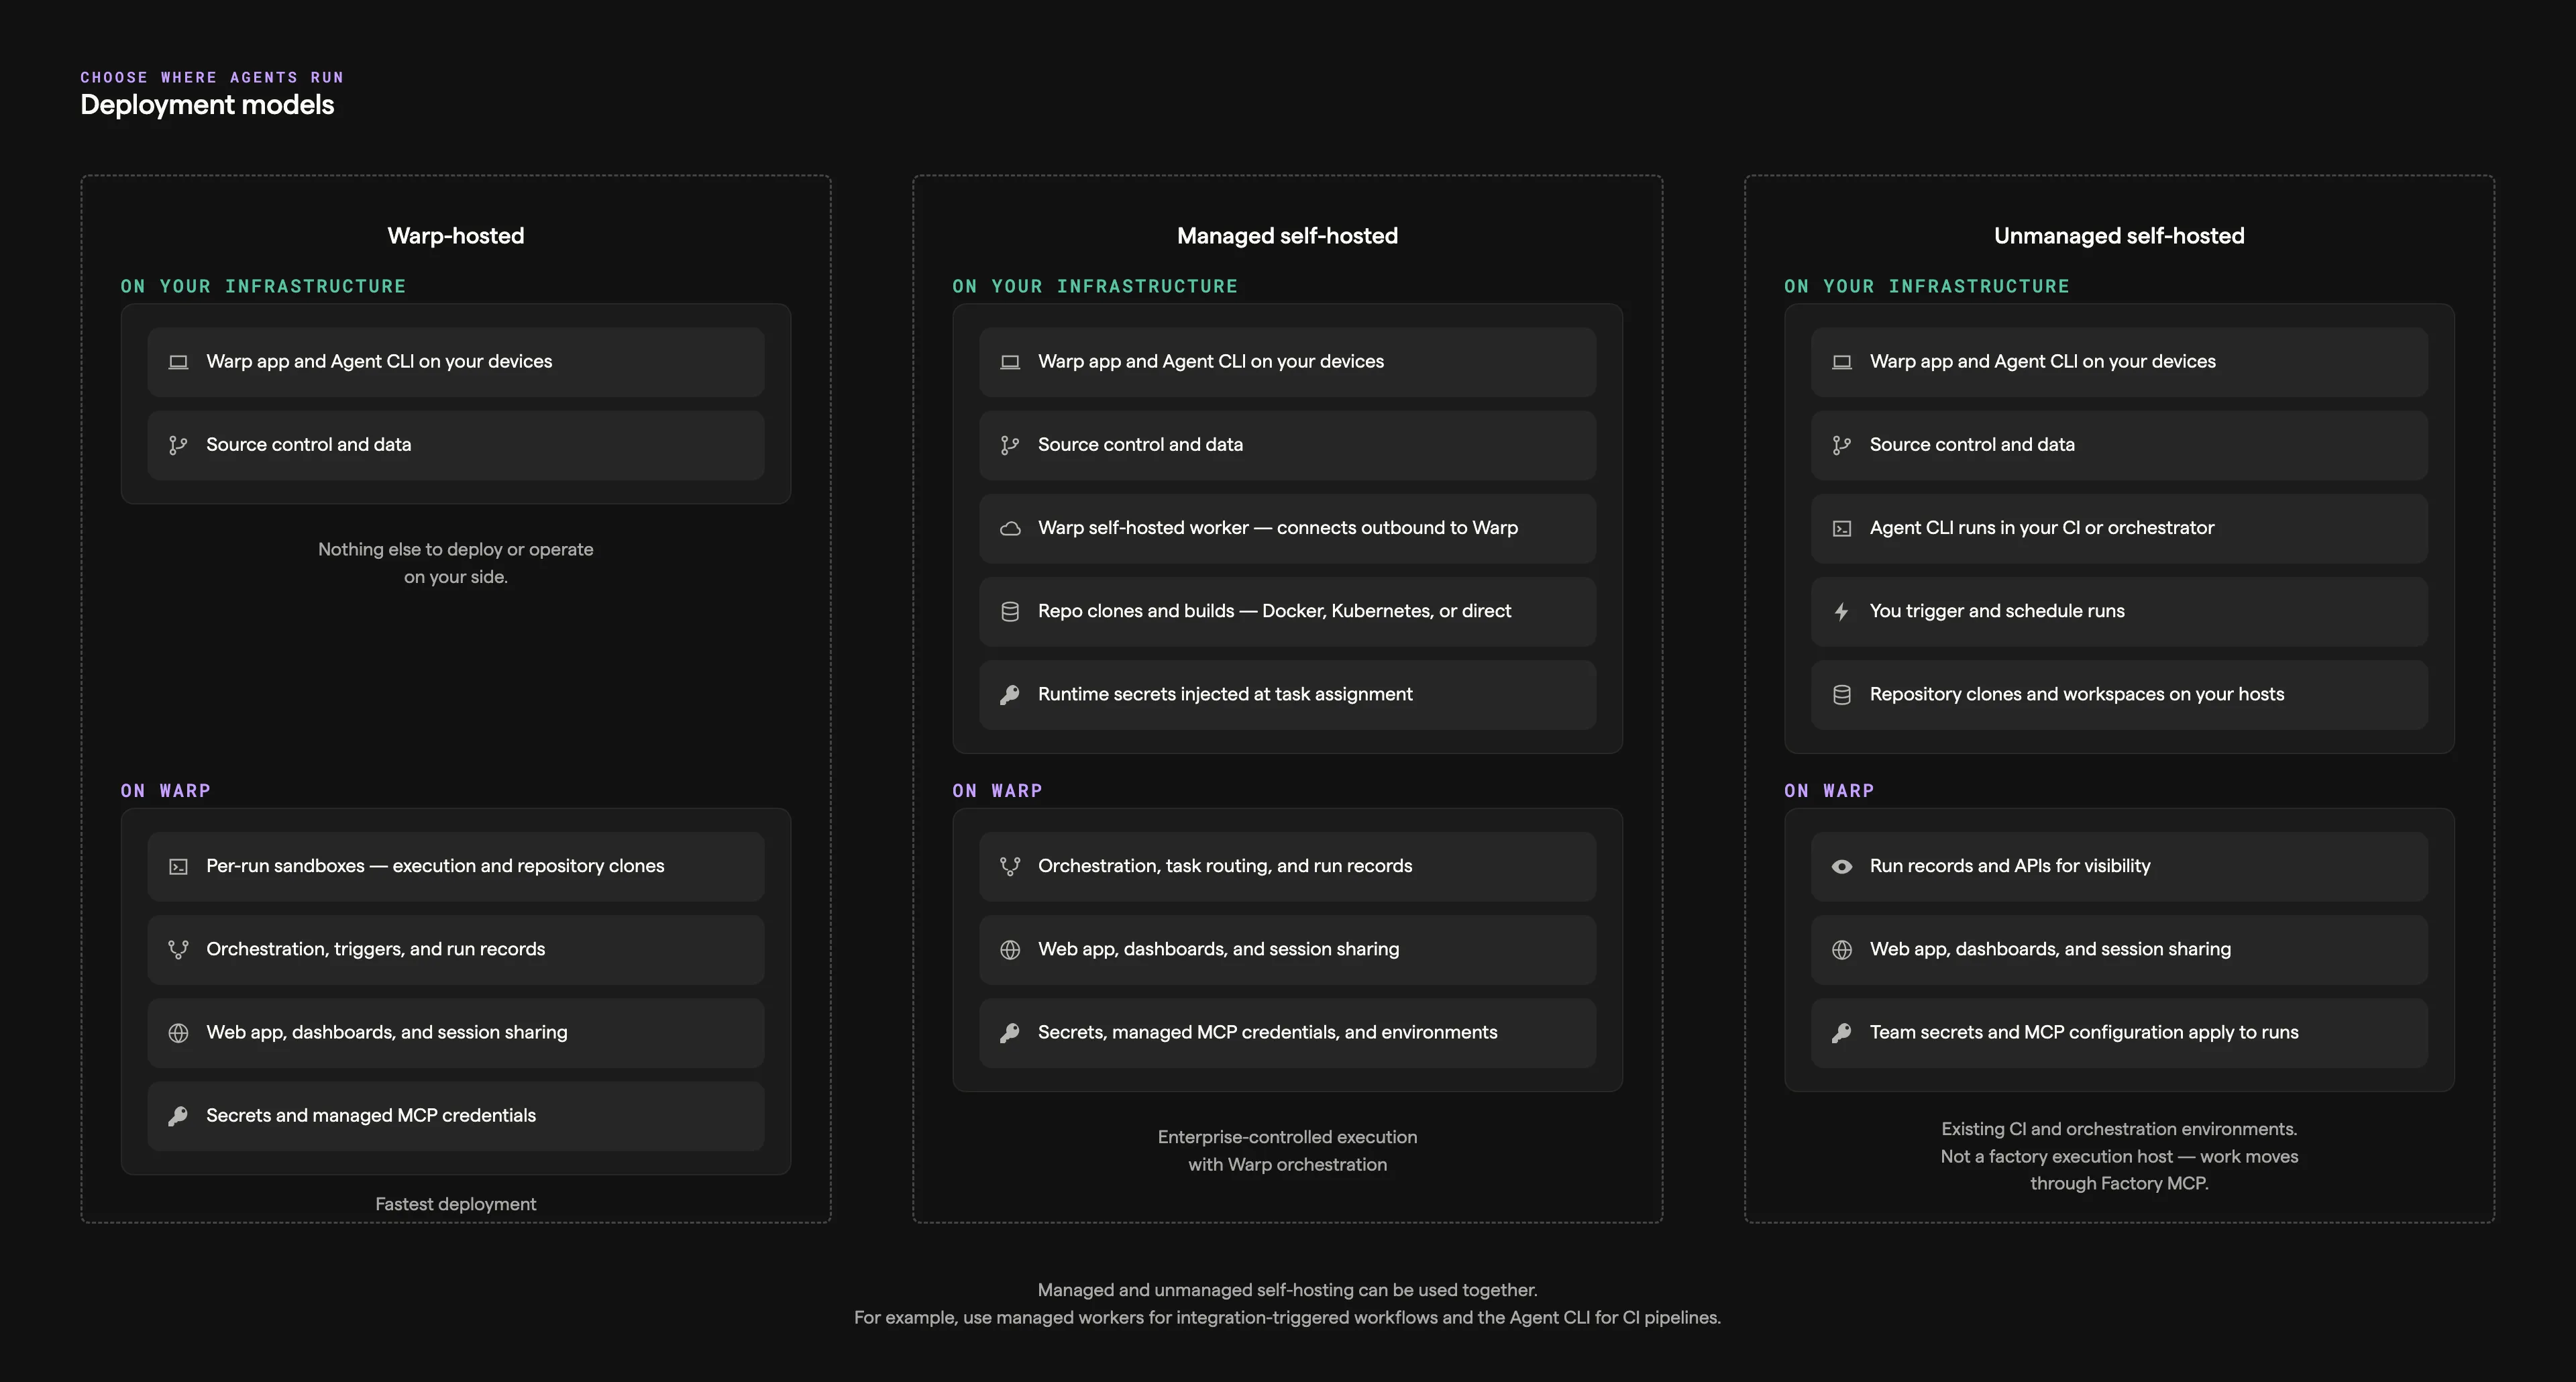Image resolution: width=2576 pixels, height=1382 pixels.
Task: Click the git branch icon in Managed self-hosted column
Action: point(1010,445)
